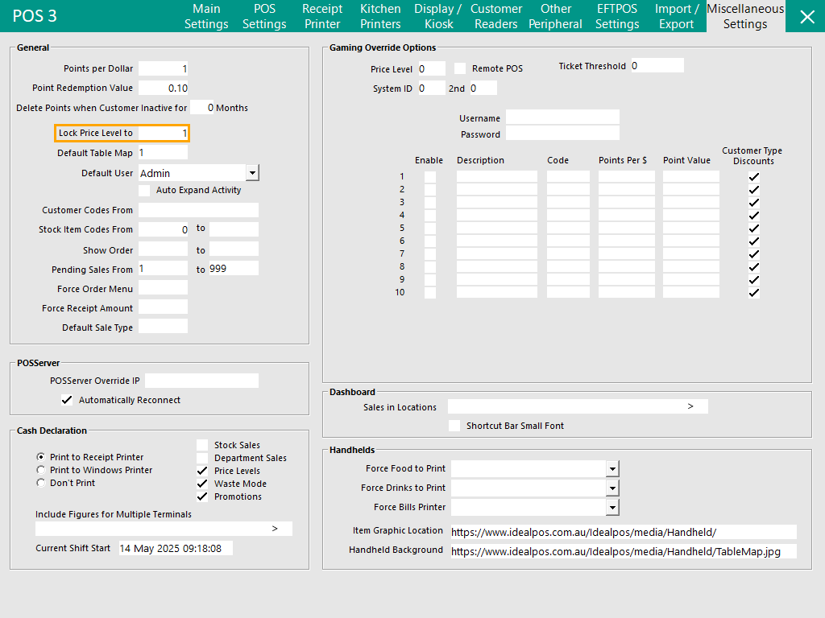Screen dimensions: 825x618
Task: Uncheck the Promotions checkbox
Action: [x=202, y=496]
